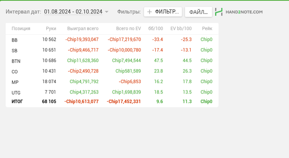Select the SB position row
The height and width of the screenshot is (158, 289).
tap(112, 50)
